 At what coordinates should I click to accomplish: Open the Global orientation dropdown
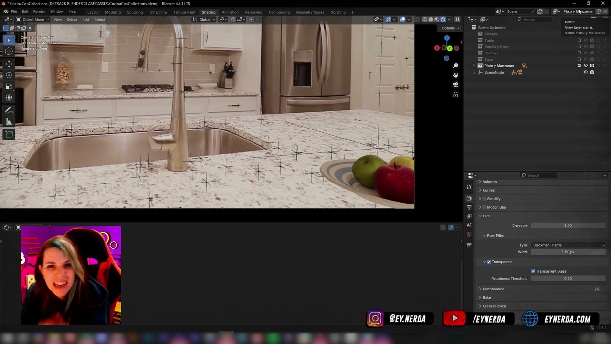point(204,20)
